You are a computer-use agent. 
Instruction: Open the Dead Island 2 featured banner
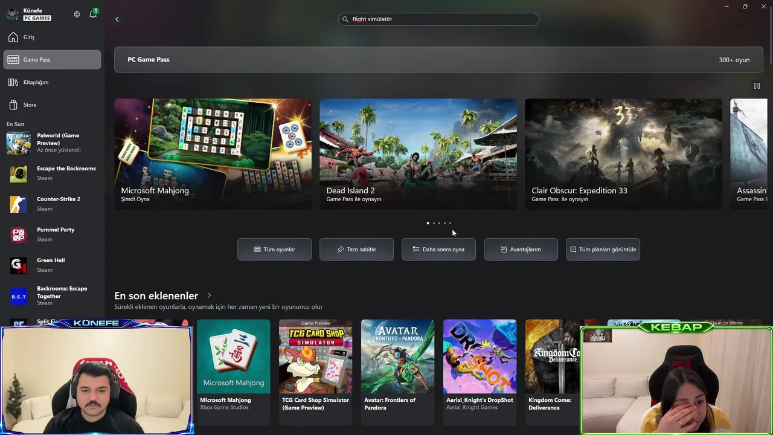click(418, 154)
